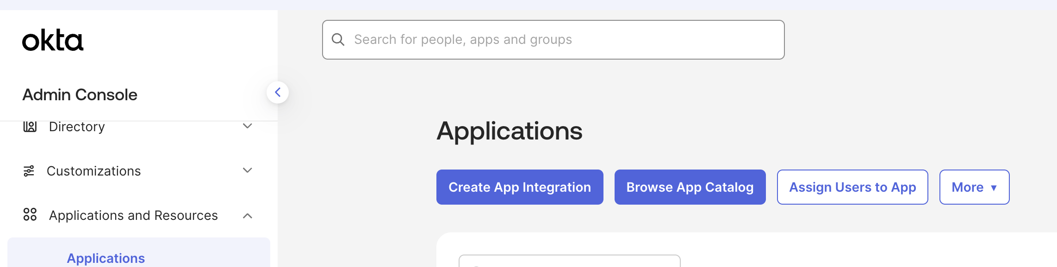
Task: Expand the Customizations chevron
Action: click(x=248, y=170)
